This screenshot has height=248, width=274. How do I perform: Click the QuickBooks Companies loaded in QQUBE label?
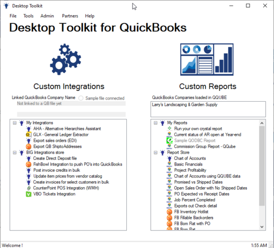point(189,98)
